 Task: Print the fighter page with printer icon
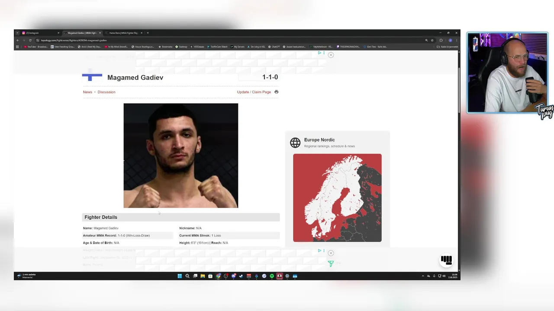click(277, 92)
